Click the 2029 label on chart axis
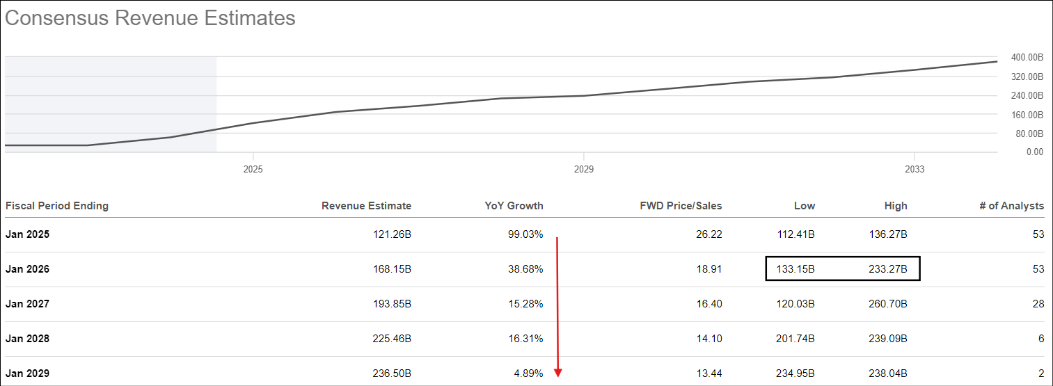This screenshot has width=1053, height=386. (x=583, y=169)
